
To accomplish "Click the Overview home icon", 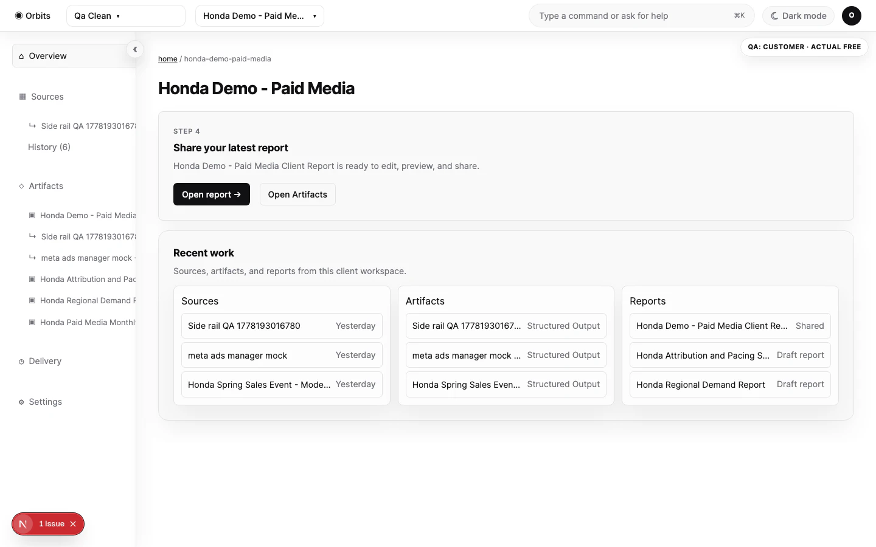I will [x=22, y=56].
